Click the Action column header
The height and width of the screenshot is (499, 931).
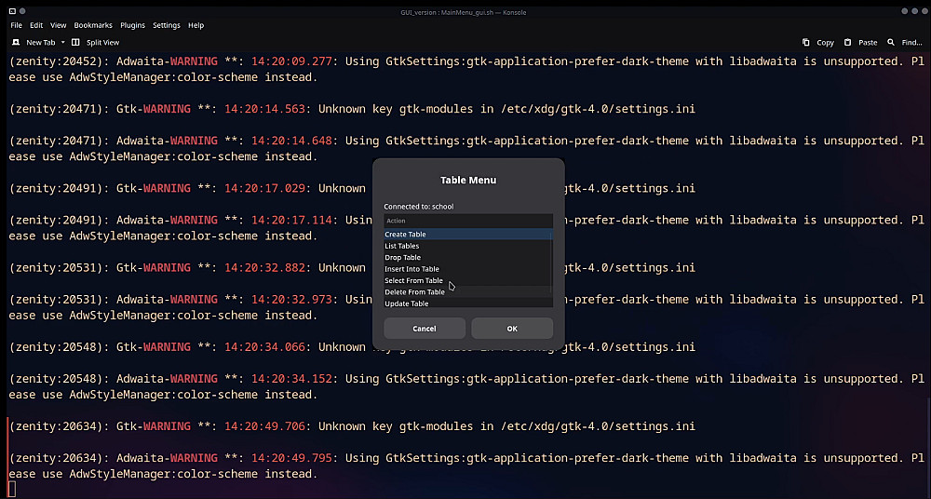(468, 221)
